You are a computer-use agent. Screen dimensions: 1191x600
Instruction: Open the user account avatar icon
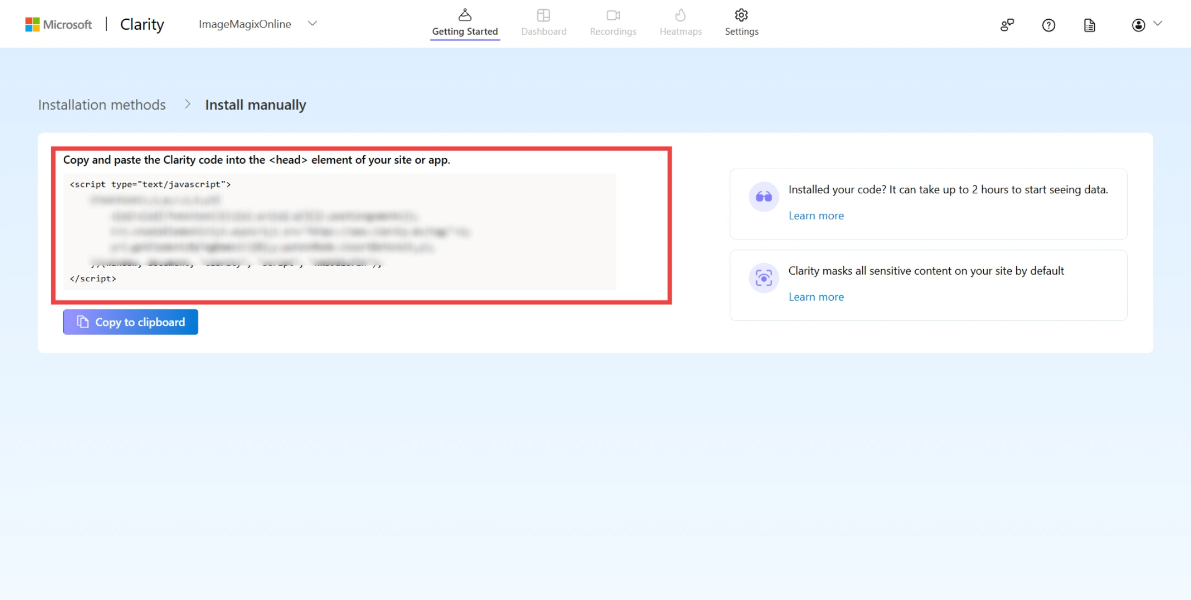pos(1138,25)
